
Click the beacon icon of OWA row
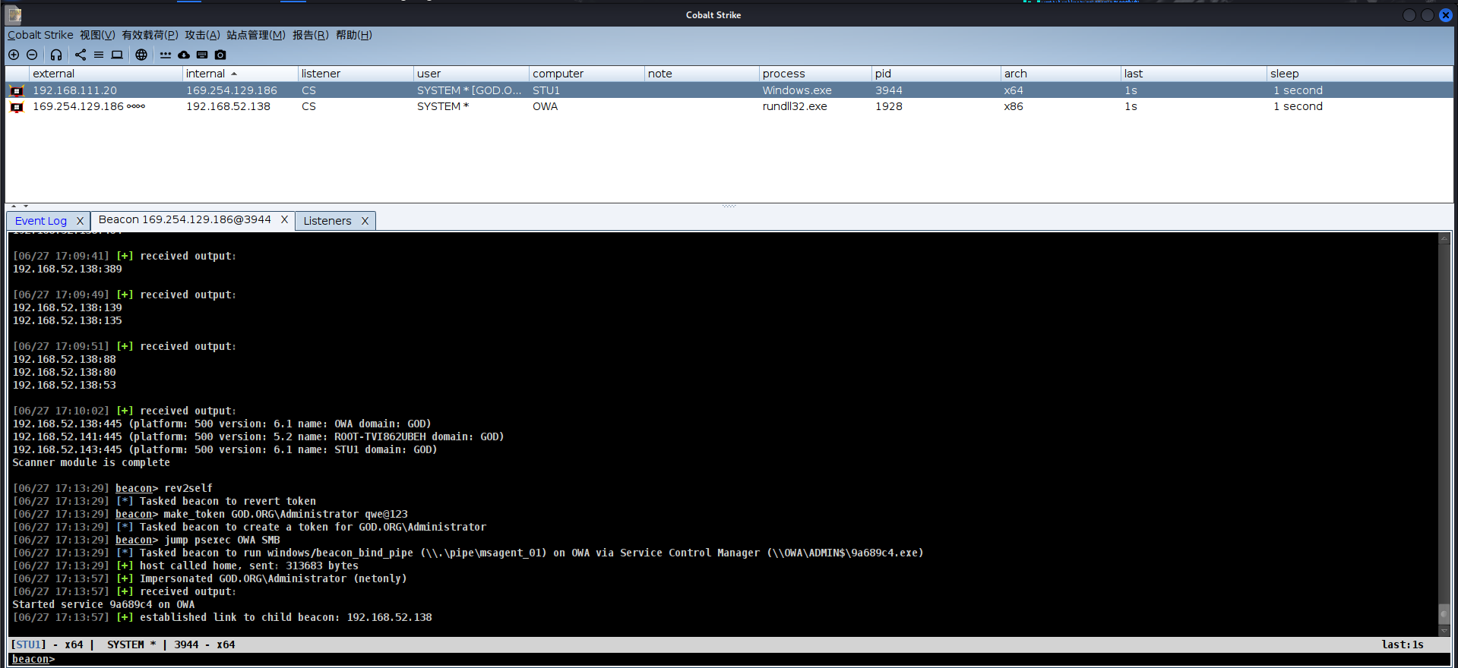[17, 107]
